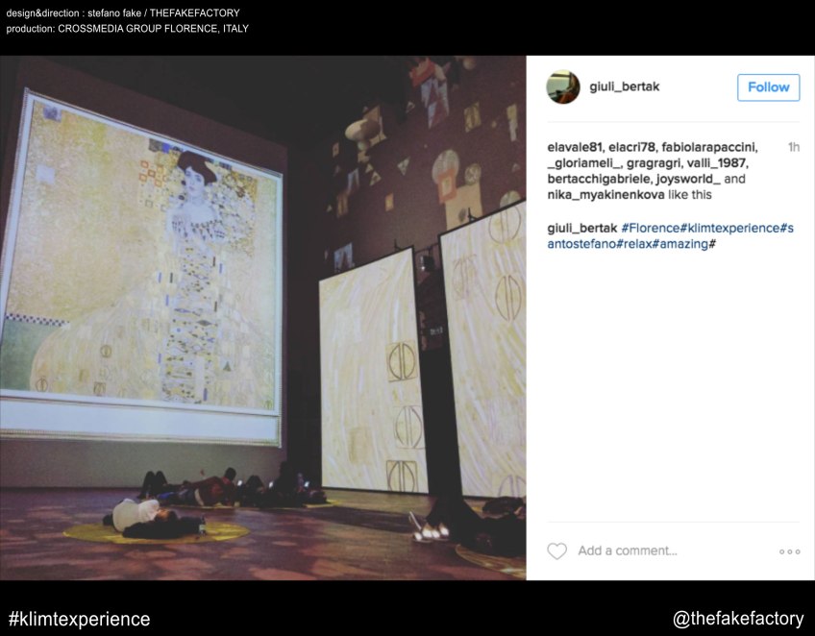Open the three-dot more options menu

click(789, 551)
